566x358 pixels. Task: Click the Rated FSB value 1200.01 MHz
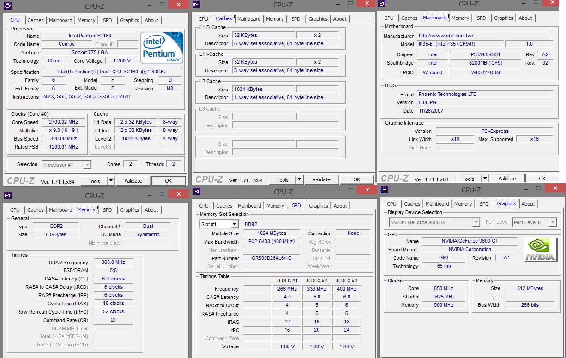(64, 147)
